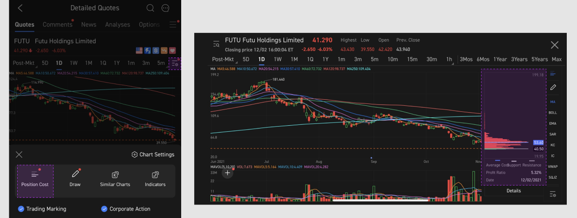Set range to 6Mos

[x=483, y=59]
